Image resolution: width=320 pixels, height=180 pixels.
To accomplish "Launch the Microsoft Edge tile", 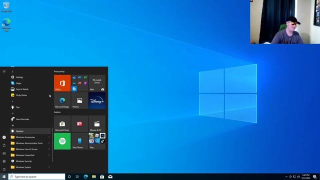I will tap(62, 100).
